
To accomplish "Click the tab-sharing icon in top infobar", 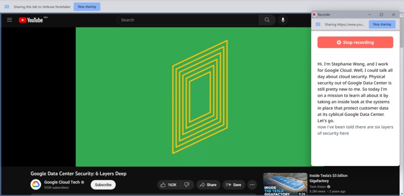I will point(7,6).
